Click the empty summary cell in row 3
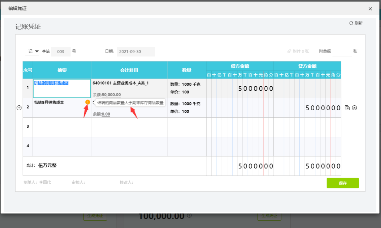The width and height of the screenshot is (381, 228). pos(62,127)
